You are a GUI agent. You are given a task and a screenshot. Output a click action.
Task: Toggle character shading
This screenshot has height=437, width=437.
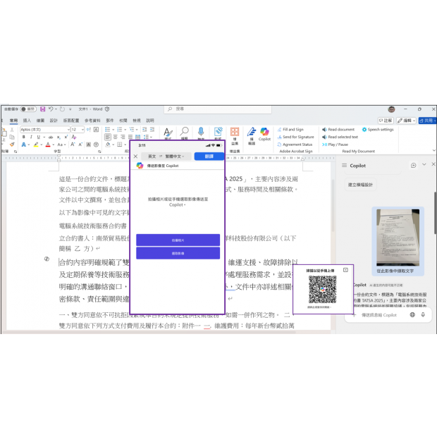coord(88,144)
